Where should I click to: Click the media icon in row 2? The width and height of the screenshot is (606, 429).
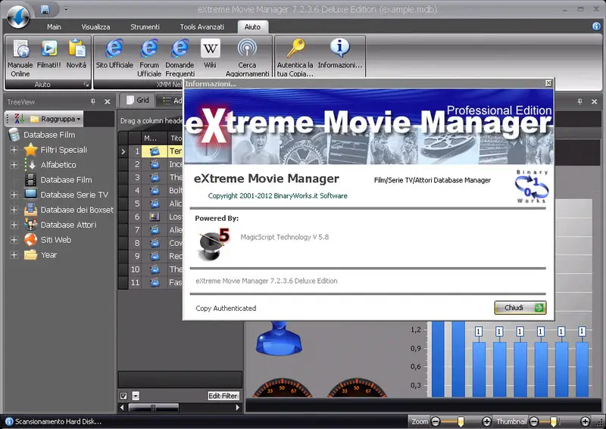pyautogui.click(x=155, y=164)
